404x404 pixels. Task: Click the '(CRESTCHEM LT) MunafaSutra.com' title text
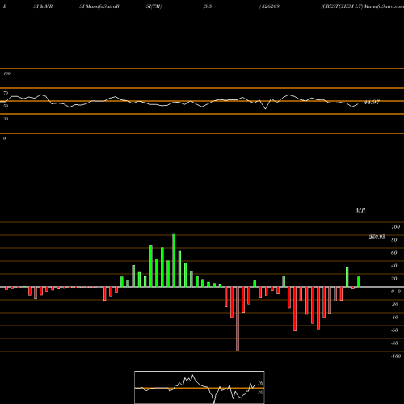pyautogui.click(x=362, y=6)
